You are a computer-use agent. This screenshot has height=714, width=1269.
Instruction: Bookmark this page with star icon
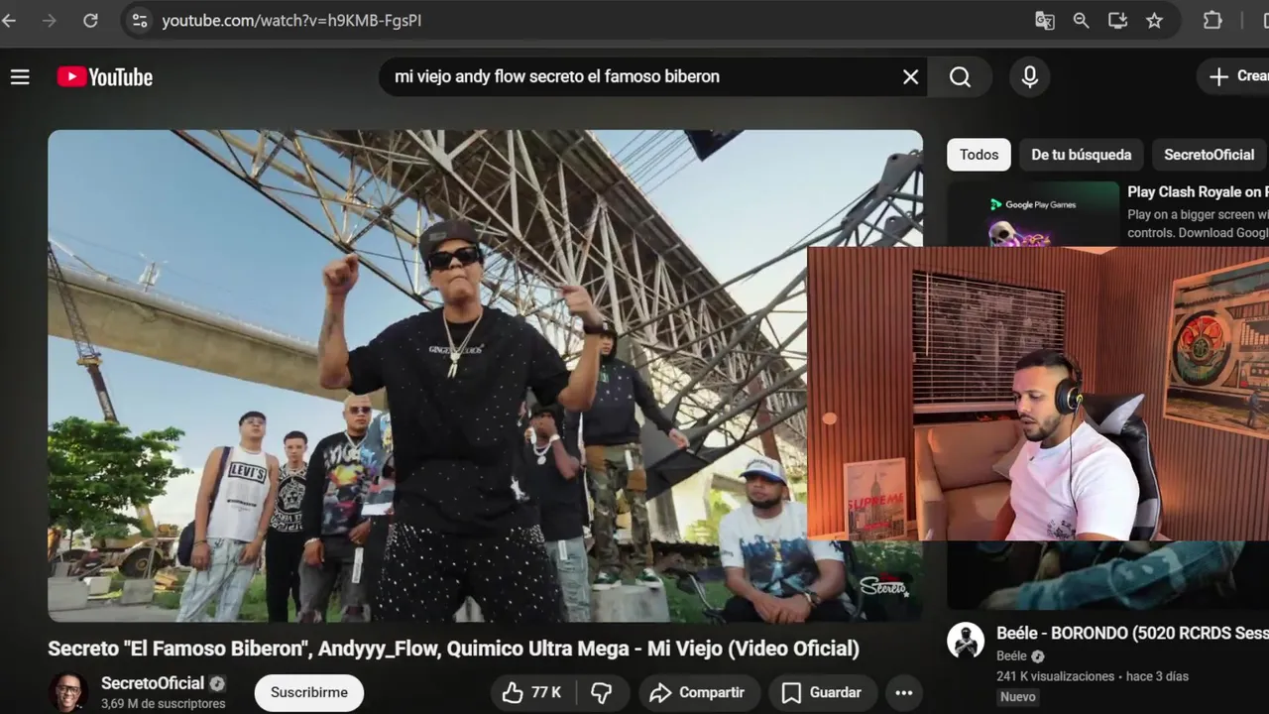[1154, 20]
